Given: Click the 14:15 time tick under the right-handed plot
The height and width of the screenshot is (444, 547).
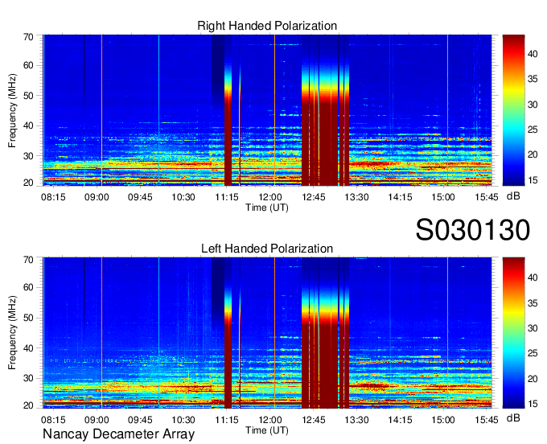Looking at the screenshot, I should click(x=400, y=197).
